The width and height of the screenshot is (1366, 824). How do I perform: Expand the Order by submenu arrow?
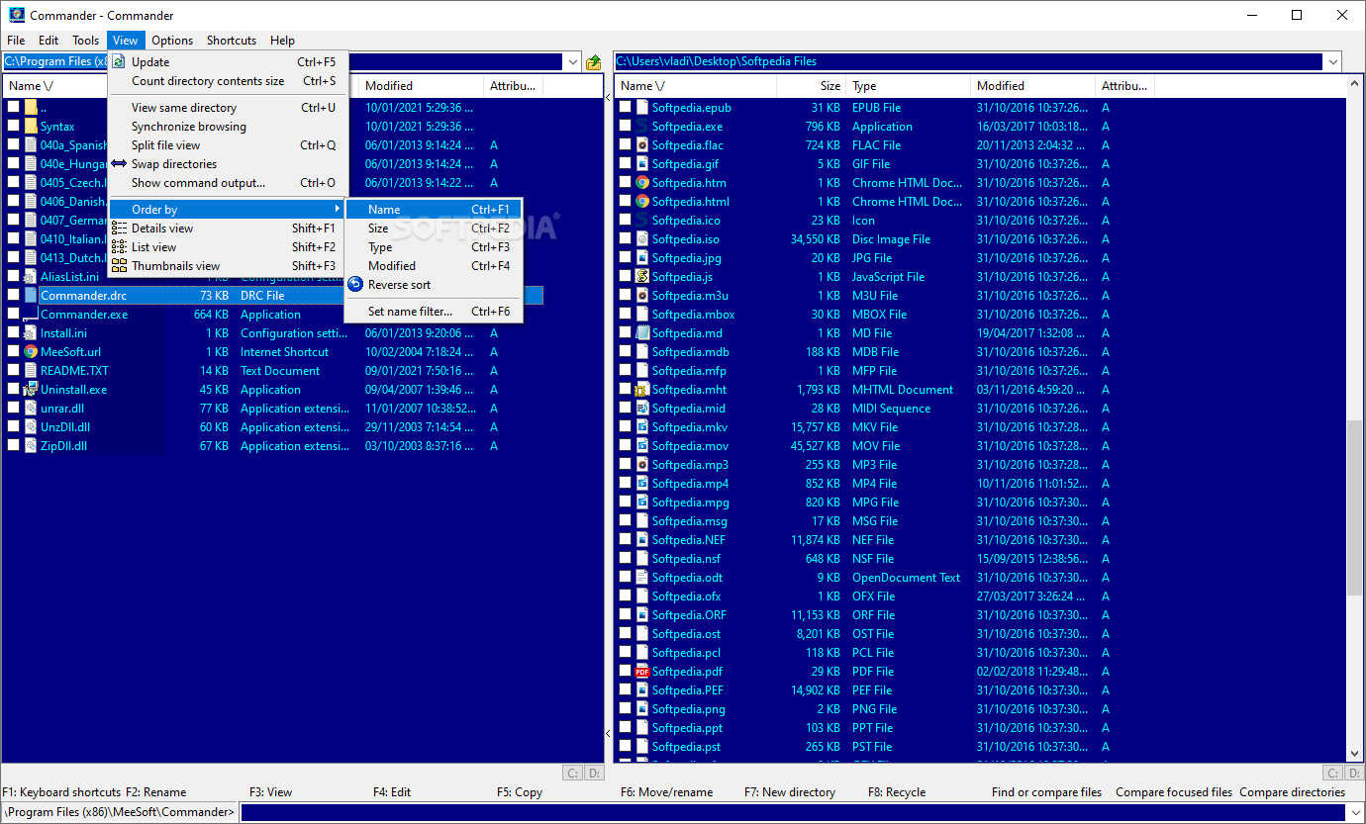tap(338, 210)
